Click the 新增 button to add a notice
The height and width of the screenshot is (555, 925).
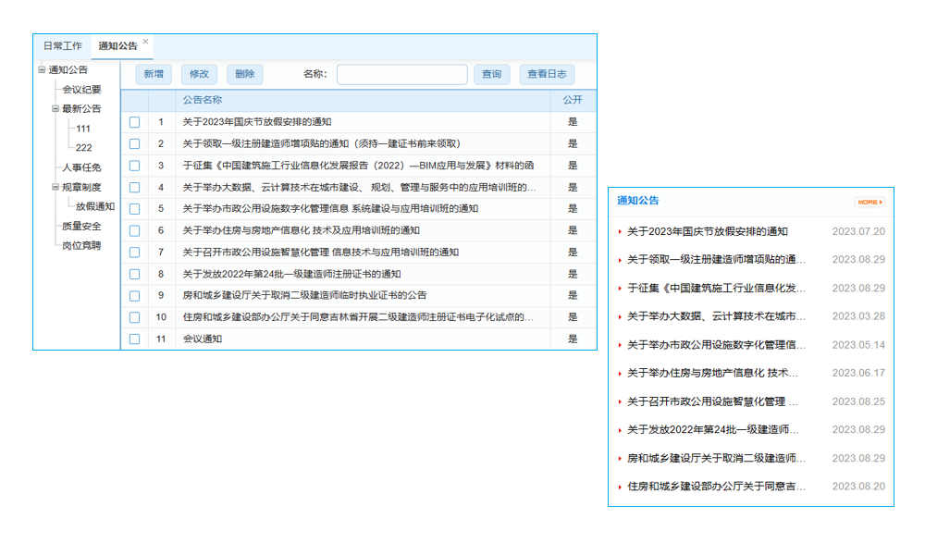point(154,74)
